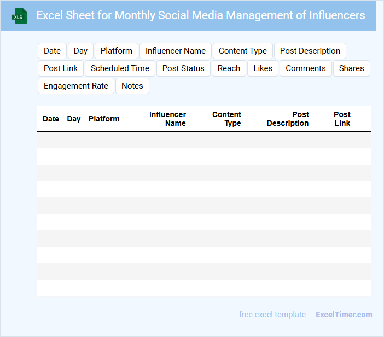Click the first empty table row
Screen dimensions: 384x337
pos(203,140)
